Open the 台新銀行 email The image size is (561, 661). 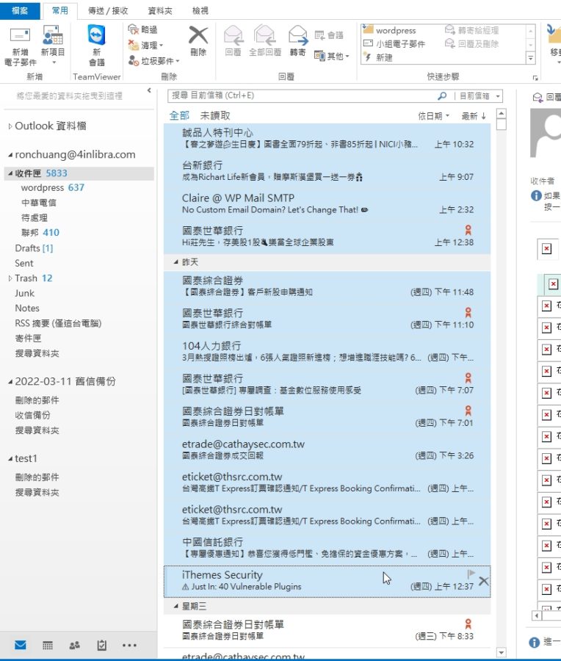(x=327, y=170)
